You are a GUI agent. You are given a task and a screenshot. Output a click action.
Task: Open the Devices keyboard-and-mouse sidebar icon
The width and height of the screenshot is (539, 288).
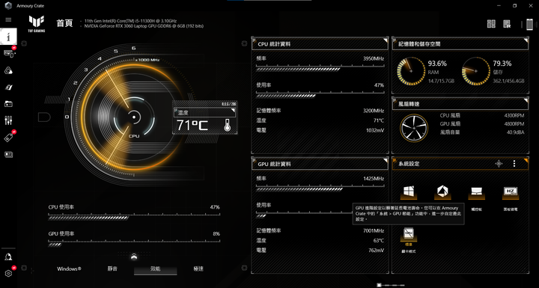(8, 54)
